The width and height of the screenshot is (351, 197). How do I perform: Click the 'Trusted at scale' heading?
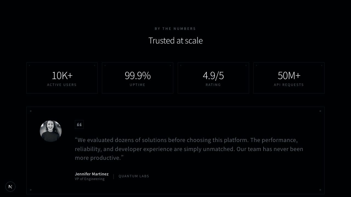[175, 40]
